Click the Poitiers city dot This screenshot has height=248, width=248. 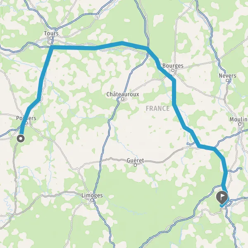(x=26, y=123)
